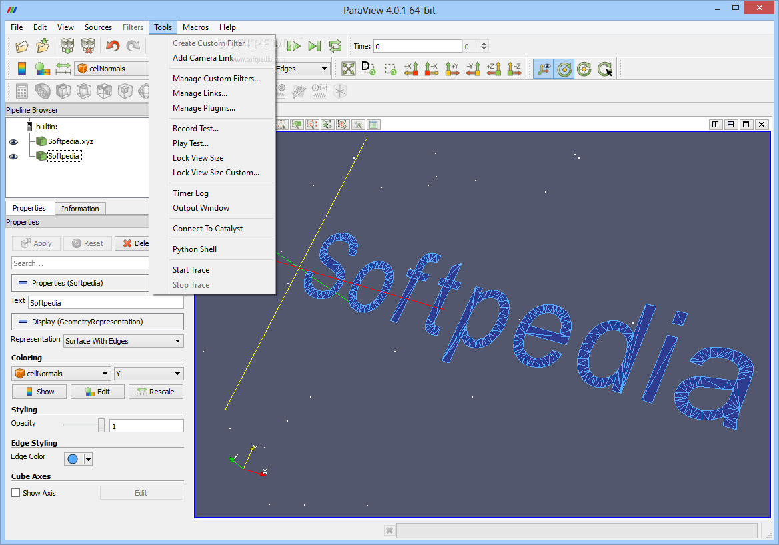Toggle the animation Loop button
The width and height of the screenshot is (779, 545).
click(335, 46)
